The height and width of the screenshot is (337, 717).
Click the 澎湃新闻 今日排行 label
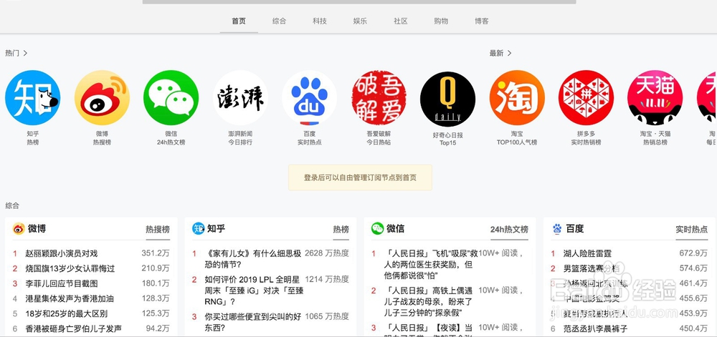(240, 137)
